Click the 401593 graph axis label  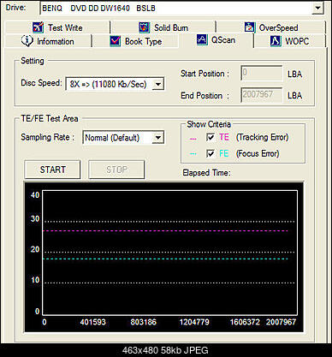93,322
